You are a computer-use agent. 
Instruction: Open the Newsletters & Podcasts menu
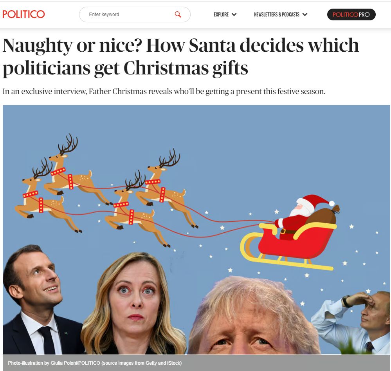[277, 14]
